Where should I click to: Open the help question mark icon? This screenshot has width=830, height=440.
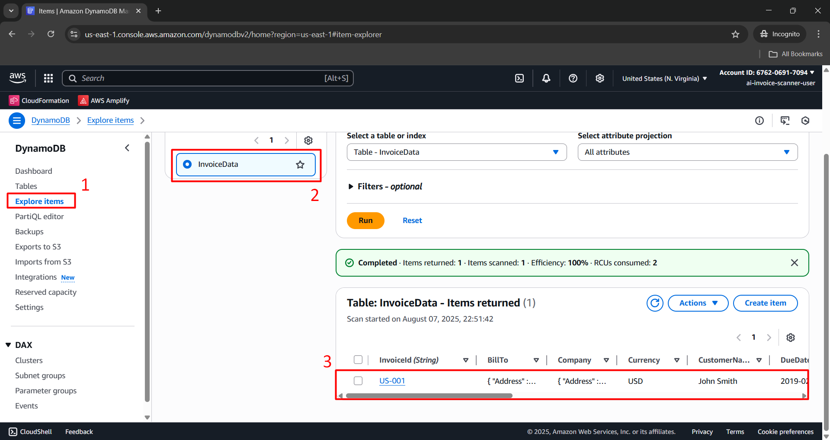(x=573, y=78)
